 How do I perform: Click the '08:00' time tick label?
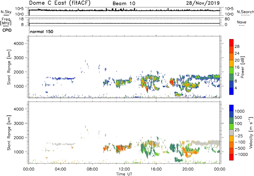coord(92,169)
